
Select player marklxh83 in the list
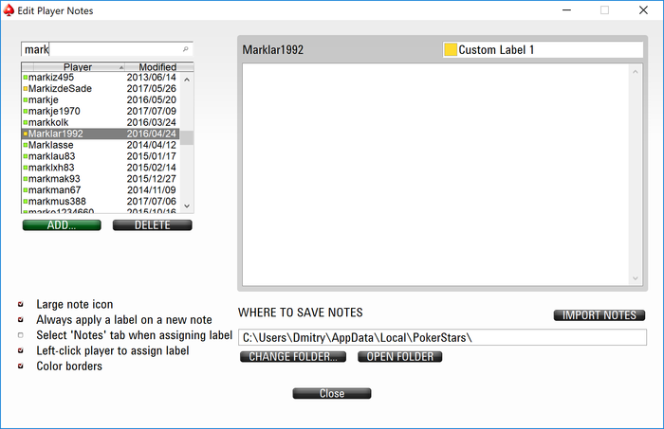click(101, 168)
